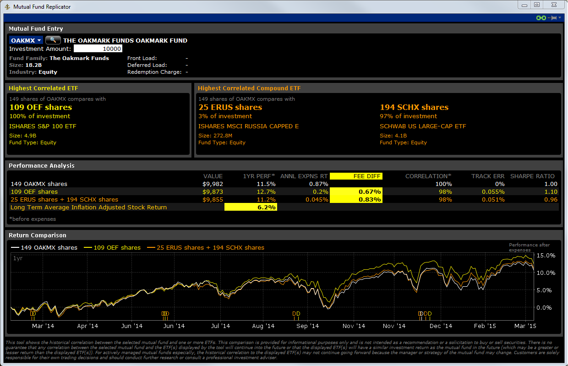This screenshot has height=366, width=568.
Task: Click the 0.87% annual expense ratio
Action: [x=318, y=184]
